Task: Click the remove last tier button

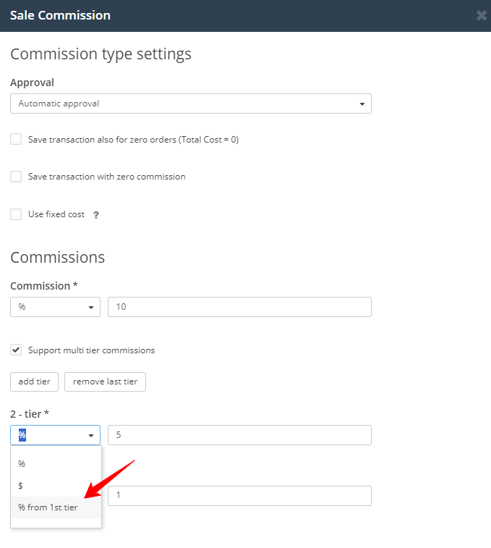Action: [105, 382]
